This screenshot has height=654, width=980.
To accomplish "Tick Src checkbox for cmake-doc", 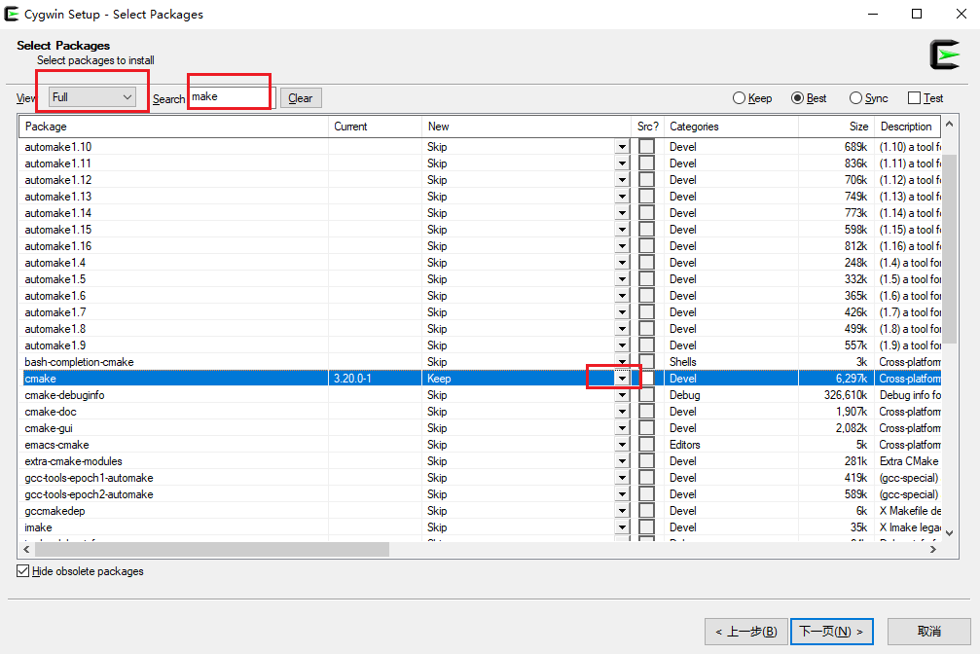I will point(647,412).
